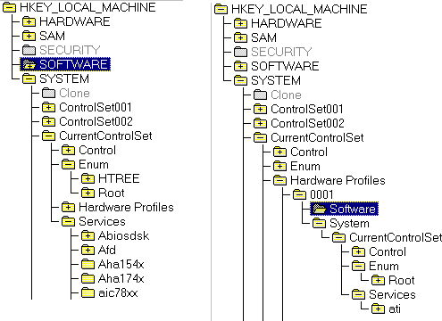
Task: Expand SOFTWARE key in right tree
Action: (x=240, y=66)
